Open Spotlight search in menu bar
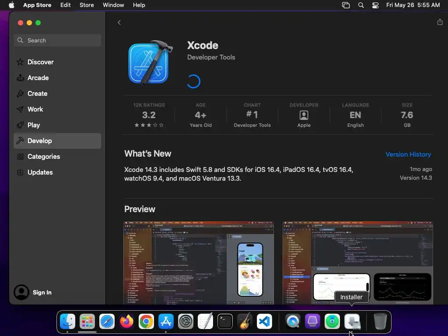 pyautogui.click(x=361, y=5)
